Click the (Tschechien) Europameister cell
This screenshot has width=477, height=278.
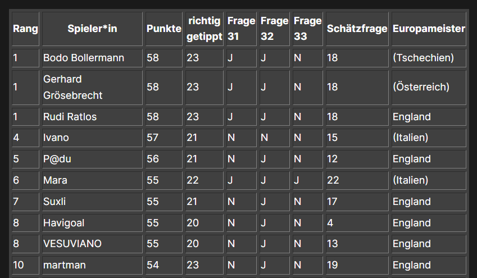(423, 58)
